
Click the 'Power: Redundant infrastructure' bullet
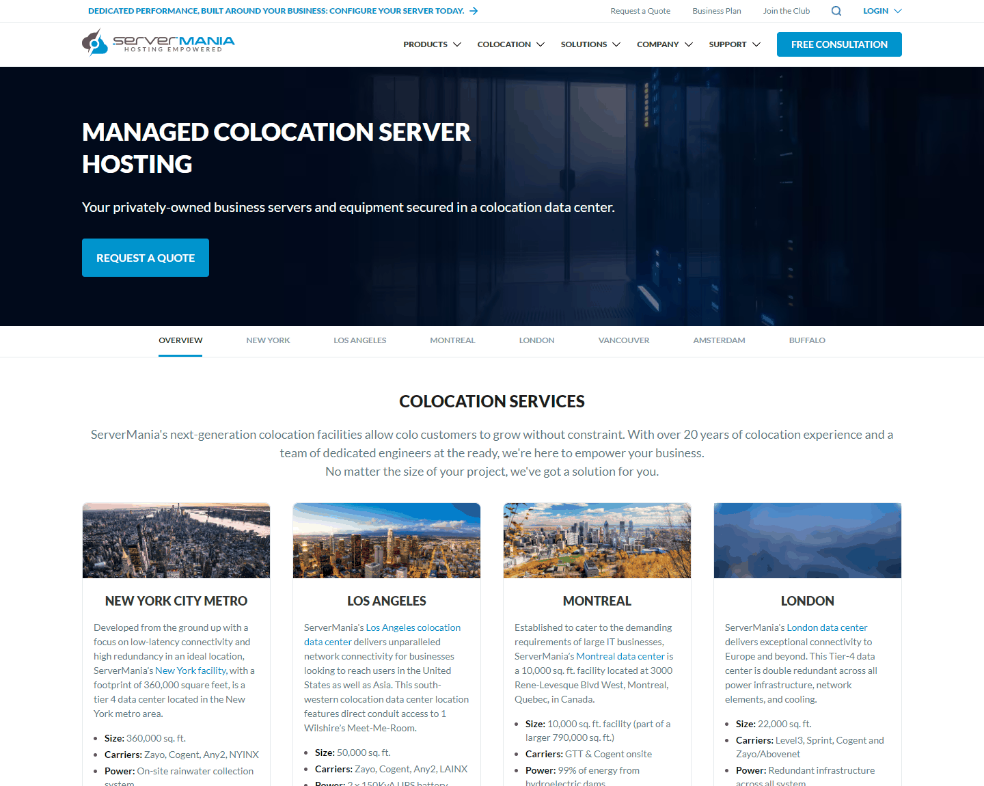[x=805, y=776]
